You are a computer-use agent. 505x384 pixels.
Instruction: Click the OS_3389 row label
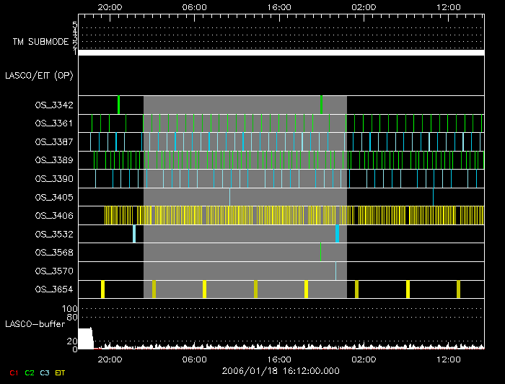[x=54, y=160]
